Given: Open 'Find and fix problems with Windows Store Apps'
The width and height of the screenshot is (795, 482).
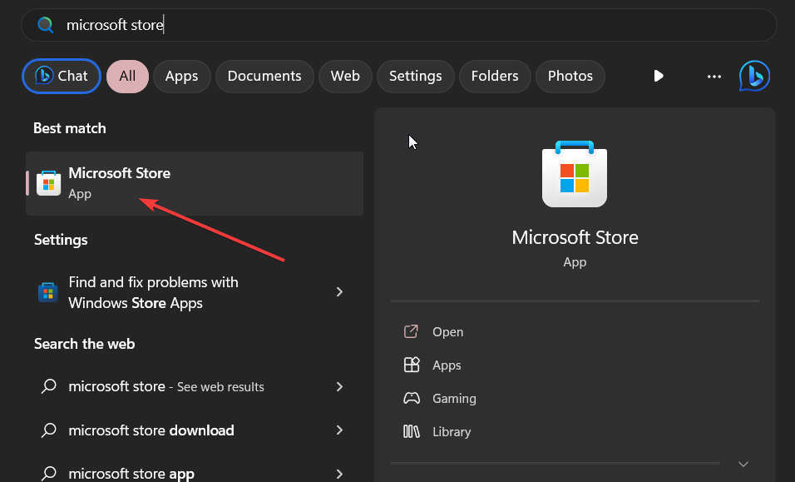Looking at the screenshot, I should 195,292.
